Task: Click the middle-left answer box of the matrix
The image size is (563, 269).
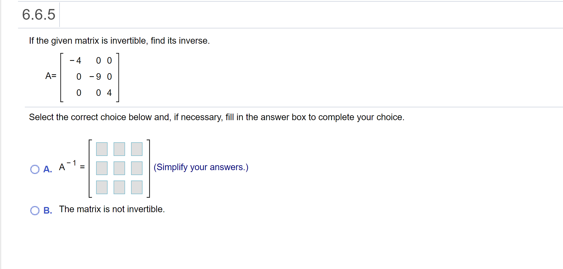Action: 101,168
